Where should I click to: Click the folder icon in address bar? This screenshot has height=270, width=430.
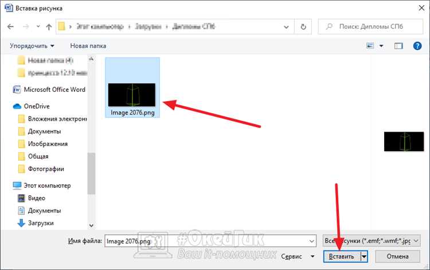[62, 26]
